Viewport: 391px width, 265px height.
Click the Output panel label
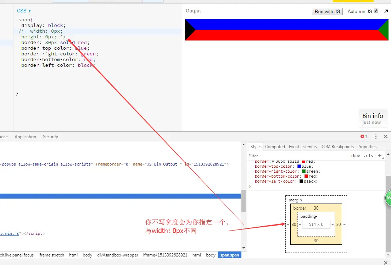193,11
